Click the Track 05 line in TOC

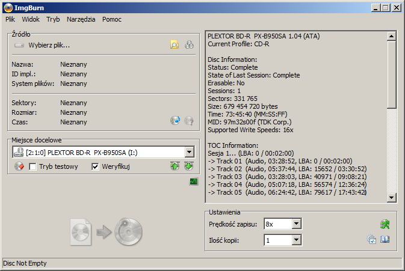click(x=287, y=192)
